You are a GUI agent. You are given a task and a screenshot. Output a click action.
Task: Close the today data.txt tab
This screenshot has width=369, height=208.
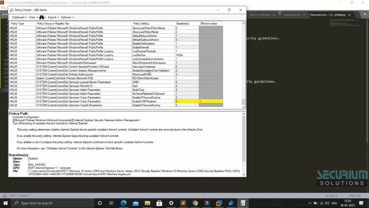pos(304,15)
